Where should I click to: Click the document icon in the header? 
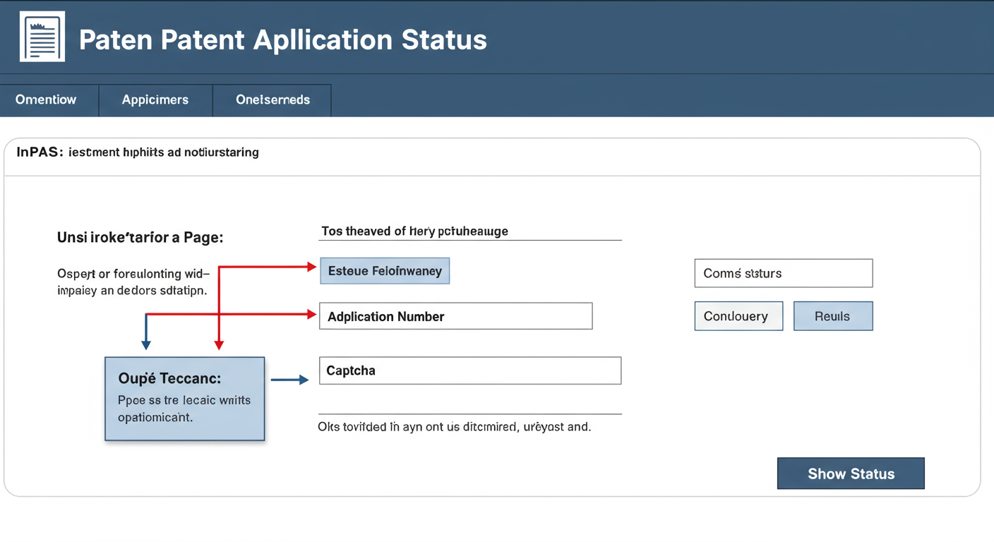[x=42, y=37]
